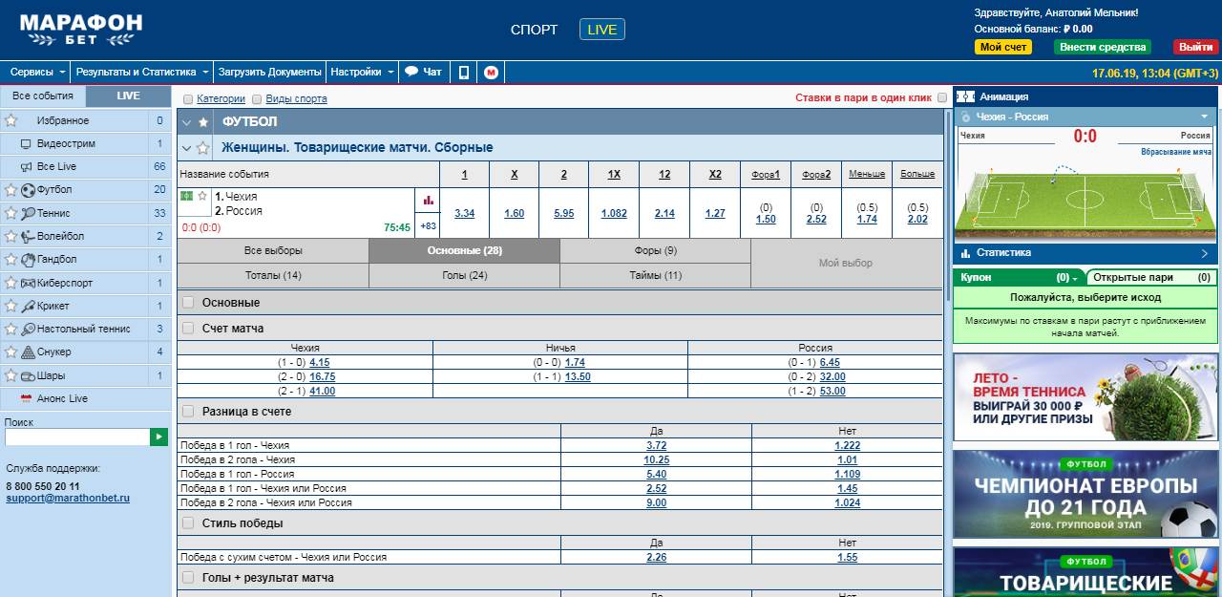Click the Анимация panel pitch icon
This screenshot has height=597, width=1222.
pos(965,96)
